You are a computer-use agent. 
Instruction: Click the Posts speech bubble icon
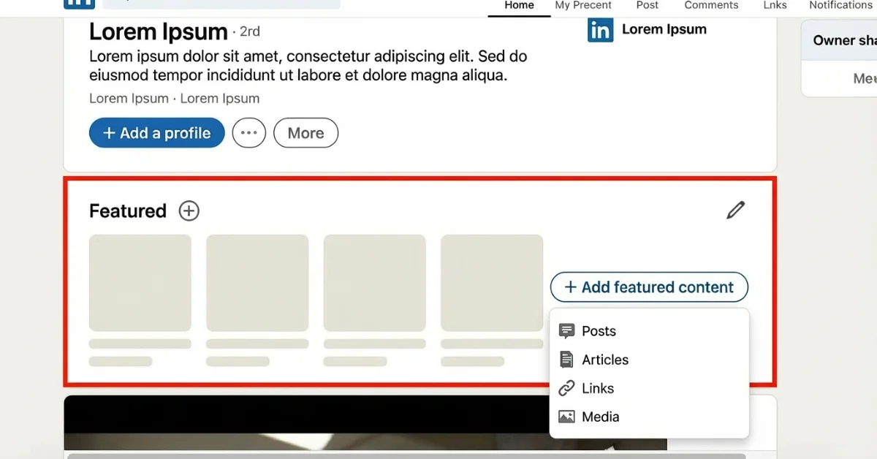[x=566, y=331]
